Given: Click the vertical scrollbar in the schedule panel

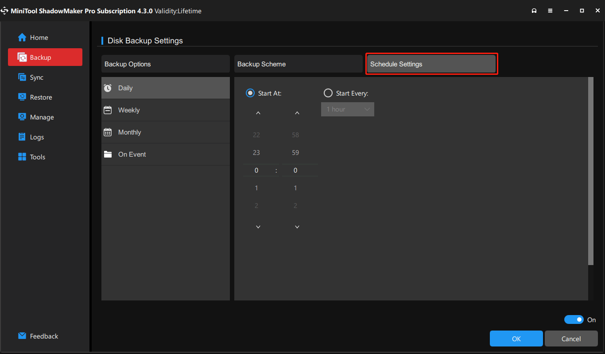Looking at the screenshot, I should pos(590,171).
